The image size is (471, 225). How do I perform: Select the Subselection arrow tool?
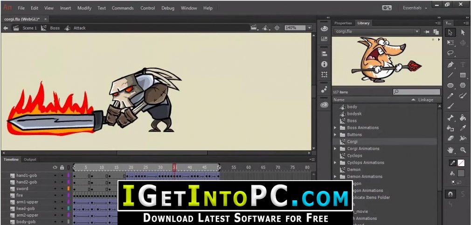pos(463,32)
